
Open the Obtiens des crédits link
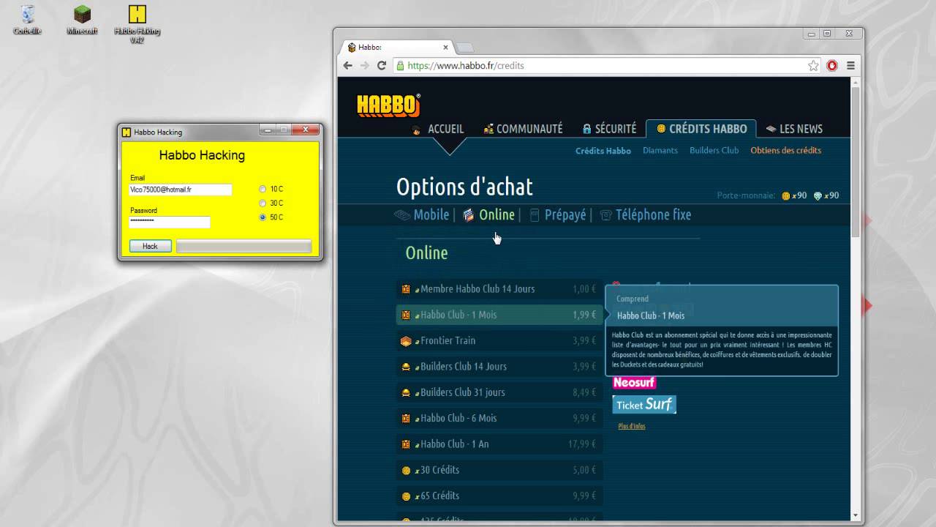[x=786, y=150]
